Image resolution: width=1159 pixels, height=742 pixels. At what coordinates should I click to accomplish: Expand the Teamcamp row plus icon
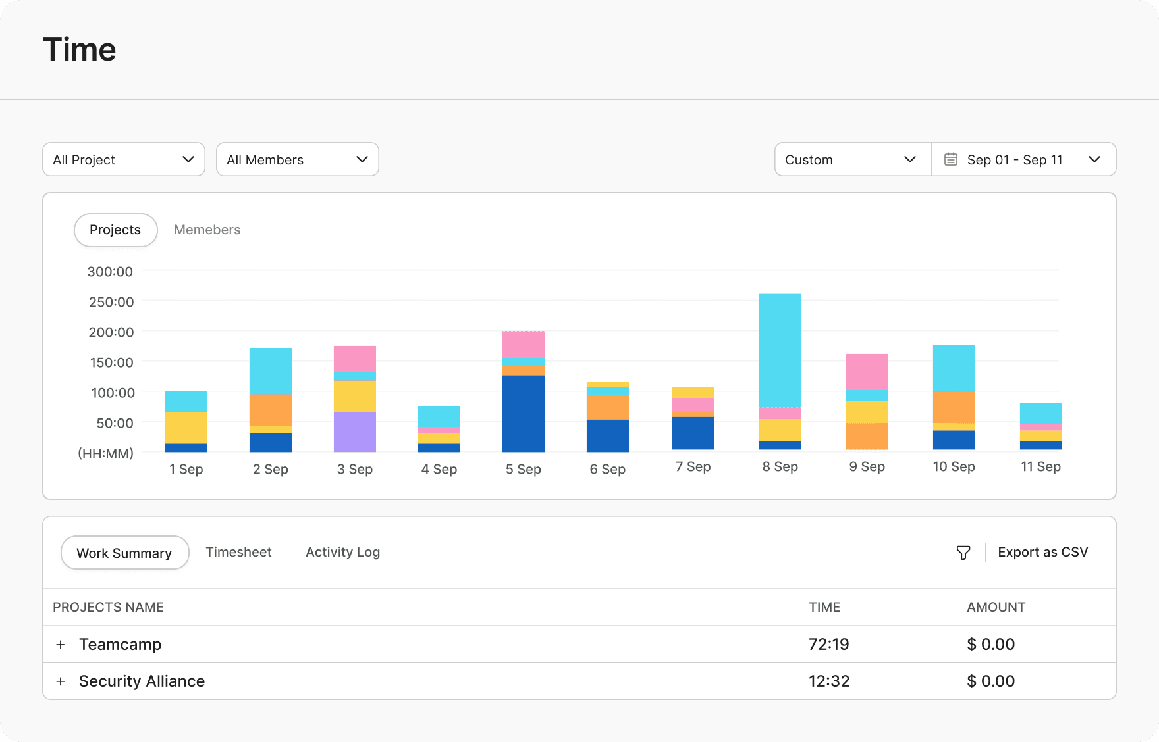[x=61, y=645]
